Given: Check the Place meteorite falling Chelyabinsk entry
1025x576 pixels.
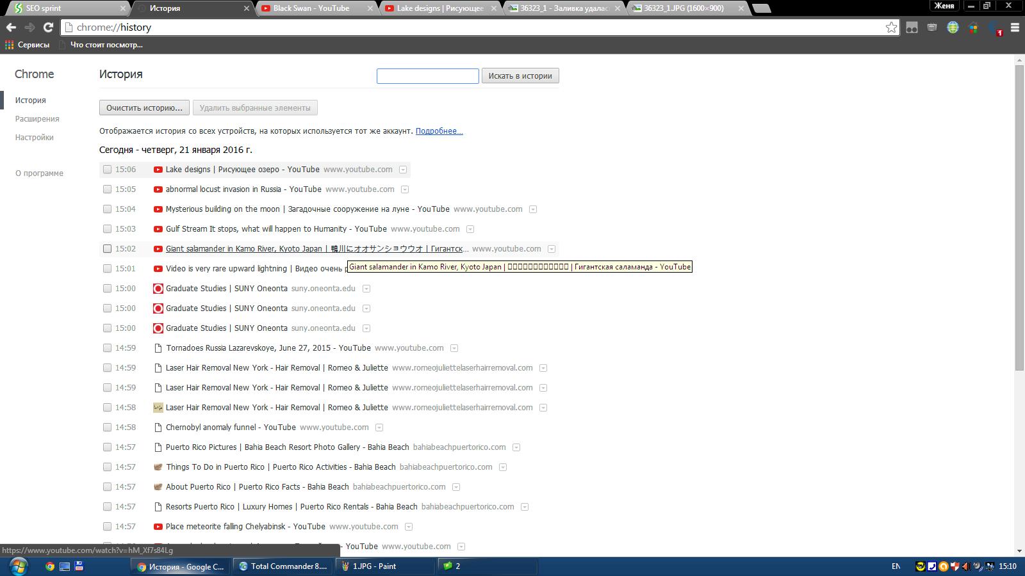Looking at the screenshot, I should click(x=107, y=527).
